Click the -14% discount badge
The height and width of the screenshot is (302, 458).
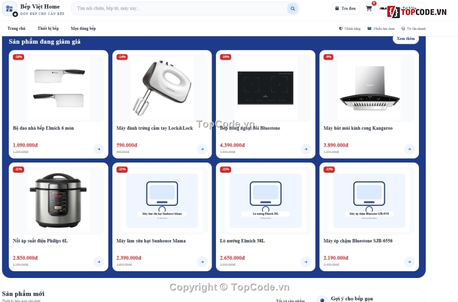pos(122,57)
